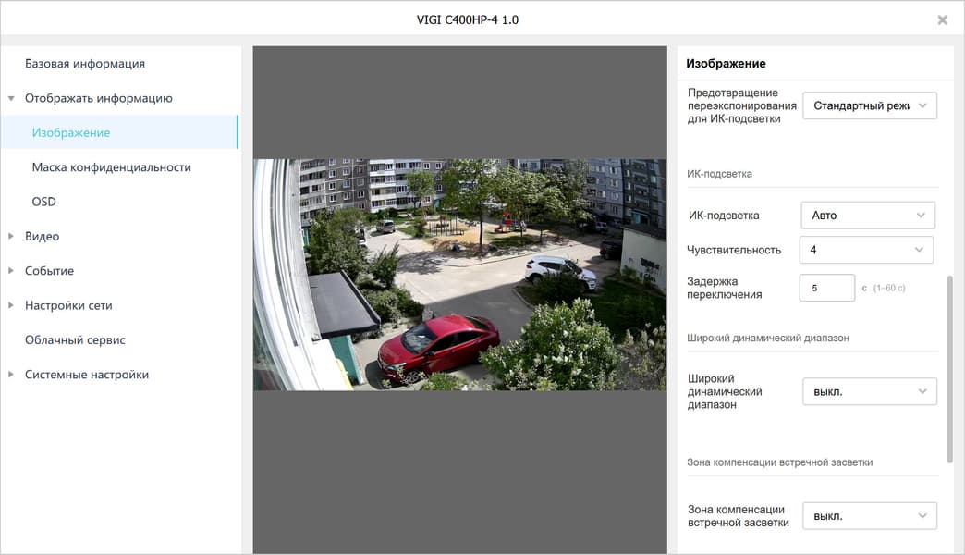Open Базовая информация section
The image size is (965, 555).
(85, 64)
